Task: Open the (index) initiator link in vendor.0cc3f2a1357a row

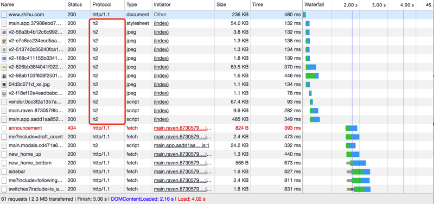Action: point(161,102)
